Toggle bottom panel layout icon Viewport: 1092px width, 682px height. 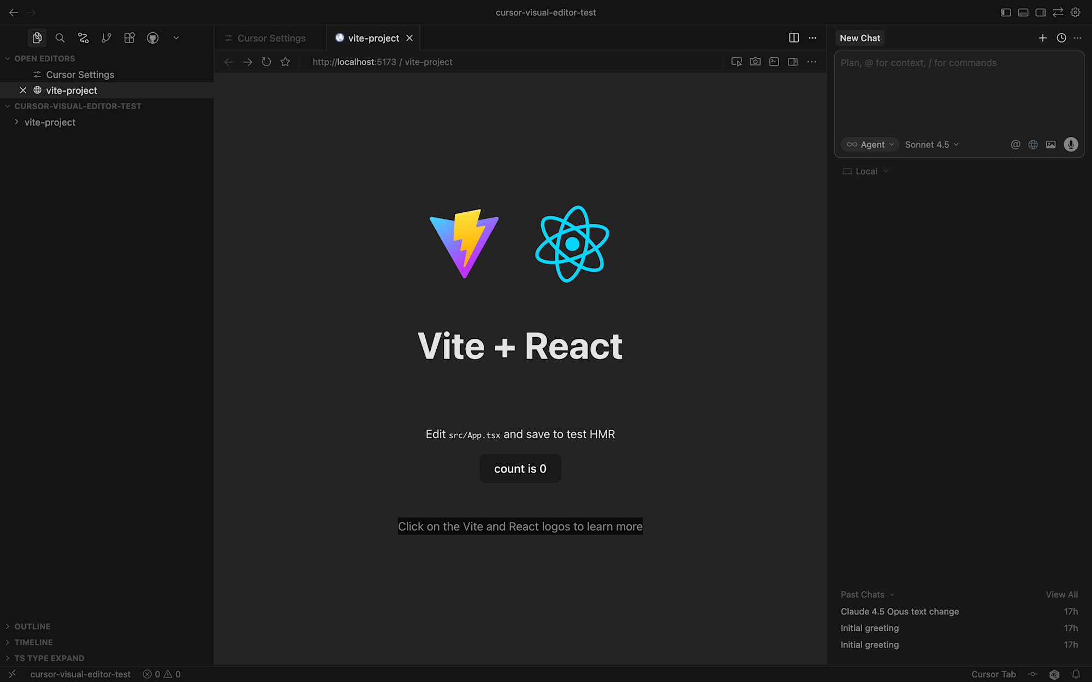(x=1023, y=12)
